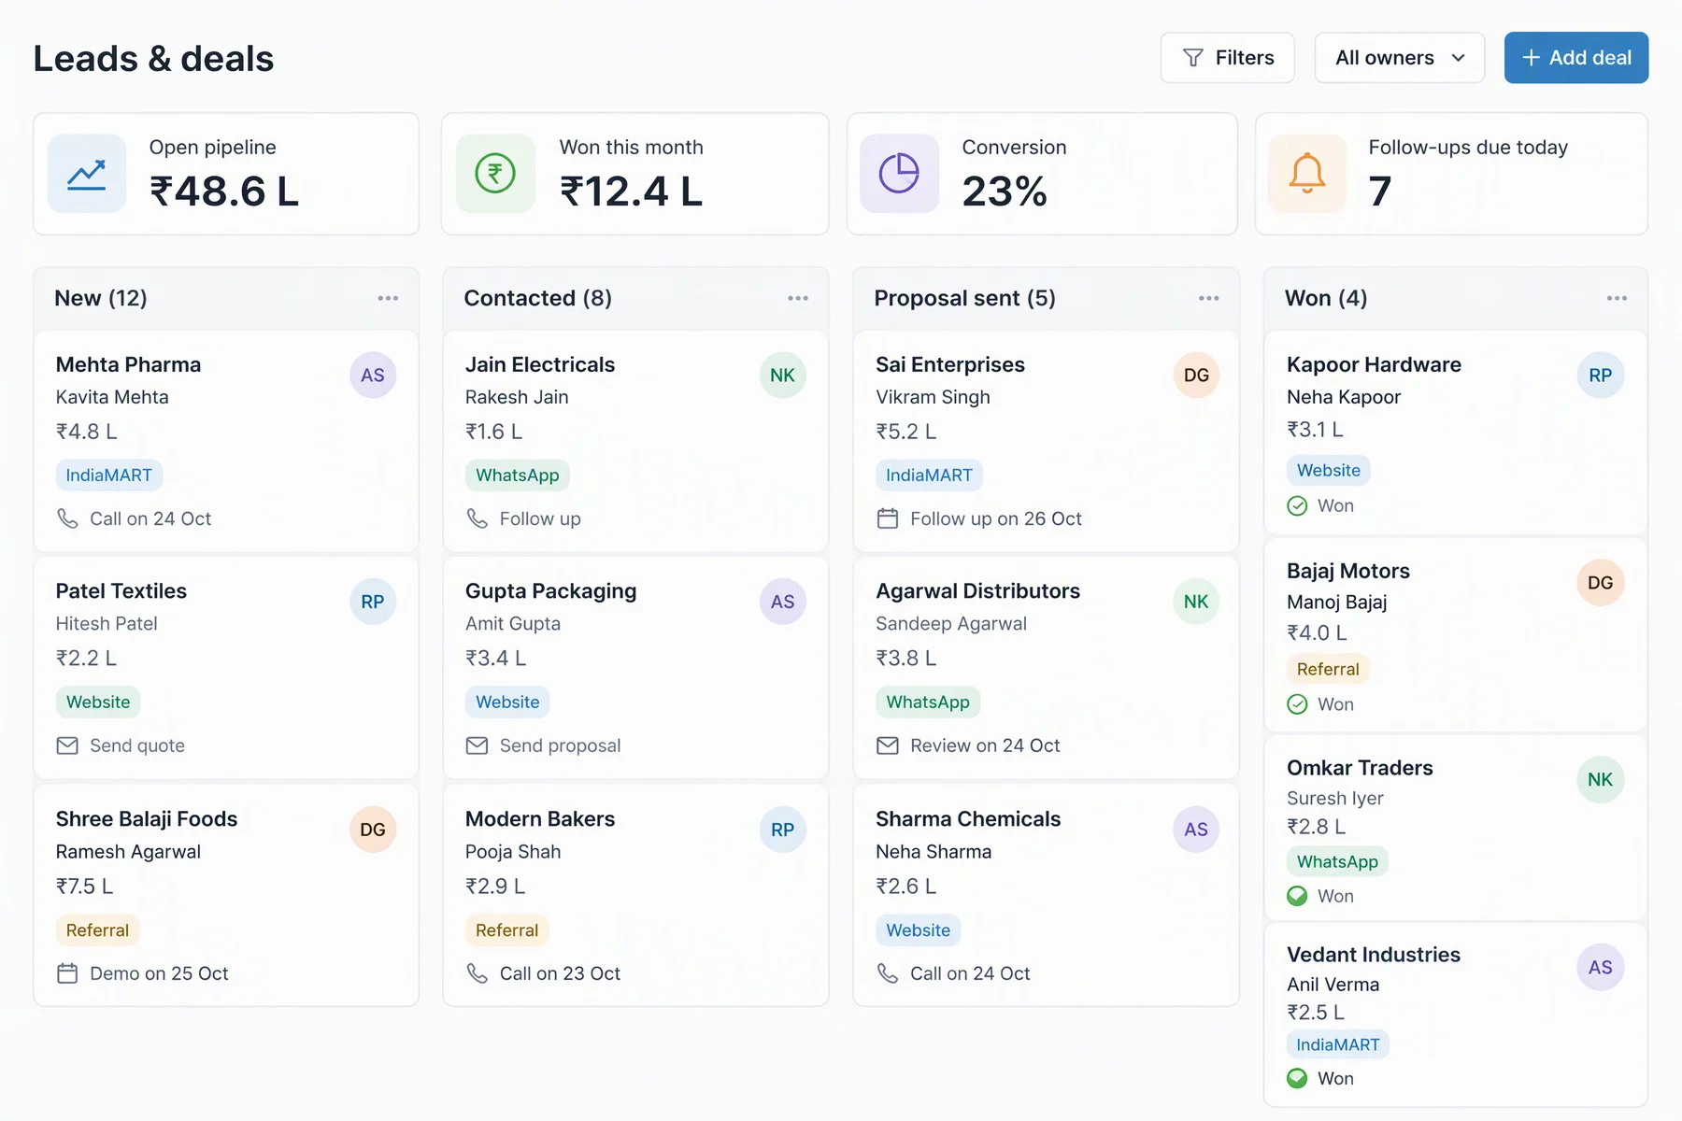The height and width of the screenshot is (1121, 1682).
Task: Click phone icon next to Call on 24 Oct in Mehta Pharma
Action: pyautogui.click(x=67, y=518)
